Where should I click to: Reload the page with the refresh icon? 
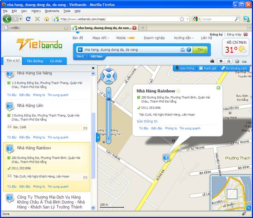tap(28, 19)
